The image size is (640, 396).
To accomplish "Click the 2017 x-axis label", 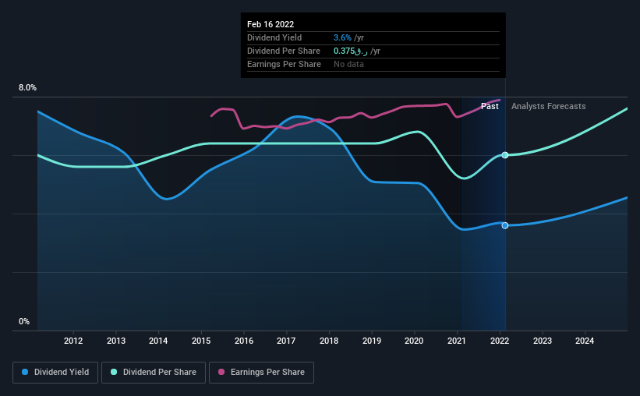I will click(x=286, y=341).
